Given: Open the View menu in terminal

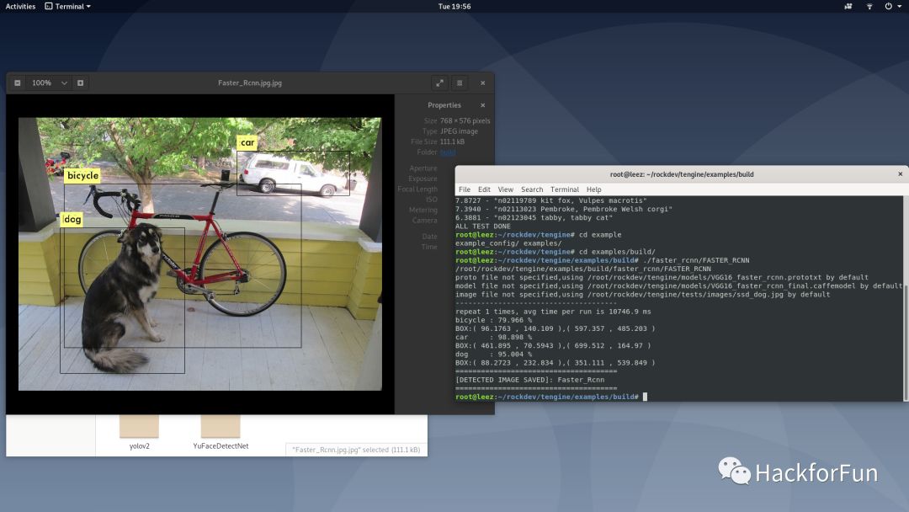Looking at the screenshot, I should click(506, 189).
